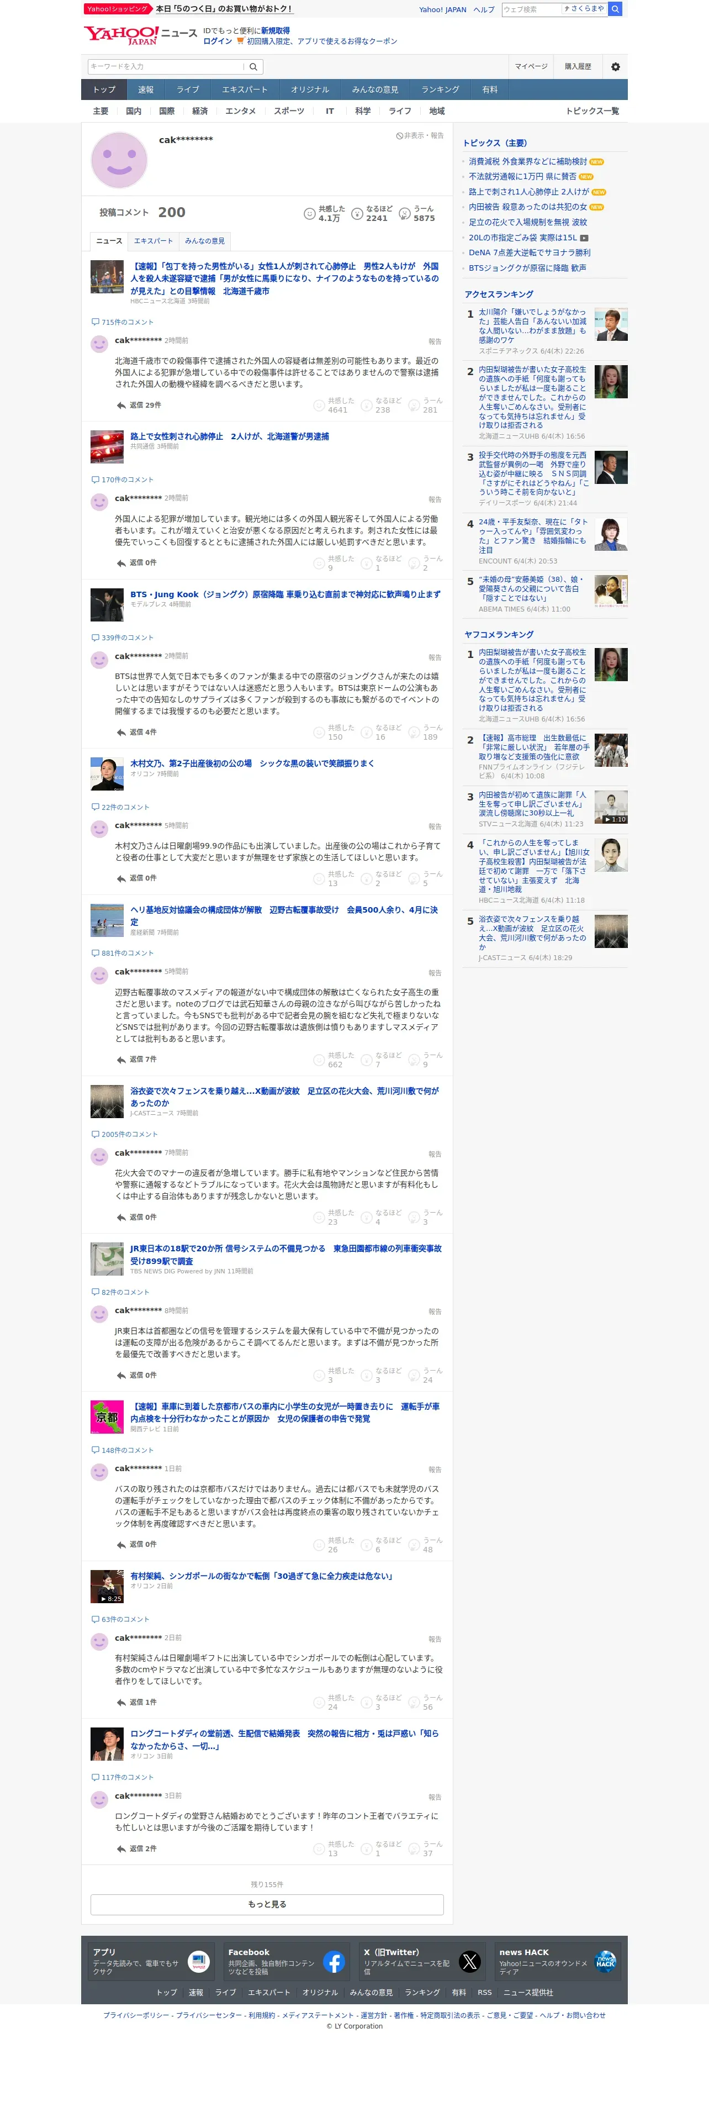Click the Yahoo! JAPAN logo

tap(121, 35)
